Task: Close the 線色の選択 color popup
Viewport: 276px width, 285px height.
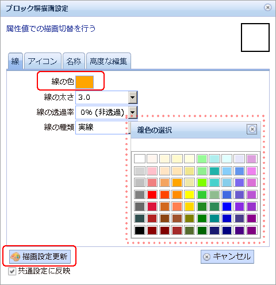Action: coord(252,129)
